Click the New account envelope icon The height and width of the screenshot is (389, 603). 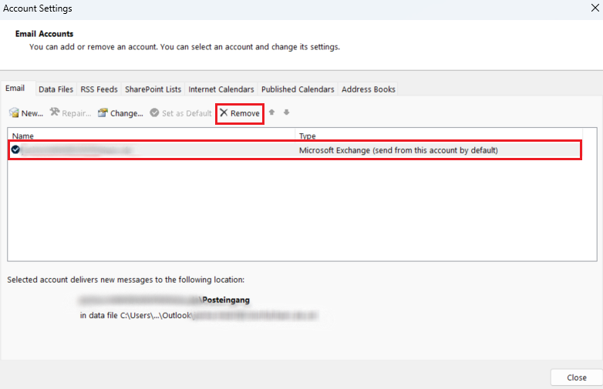click(14, 113)
